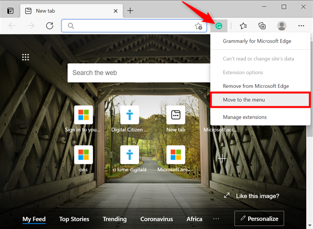
Task: Click the Refresh page button
Action: click(49, 26)
